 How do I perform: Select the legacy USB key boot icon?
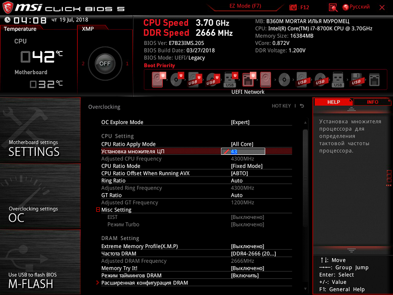[x=338, y=80]
